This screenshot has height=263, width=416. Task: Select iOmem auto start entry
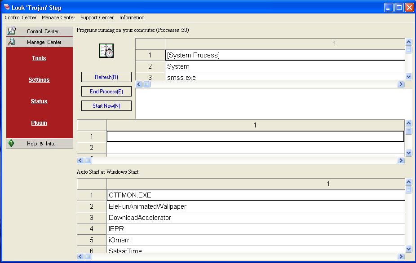[256, 240]
